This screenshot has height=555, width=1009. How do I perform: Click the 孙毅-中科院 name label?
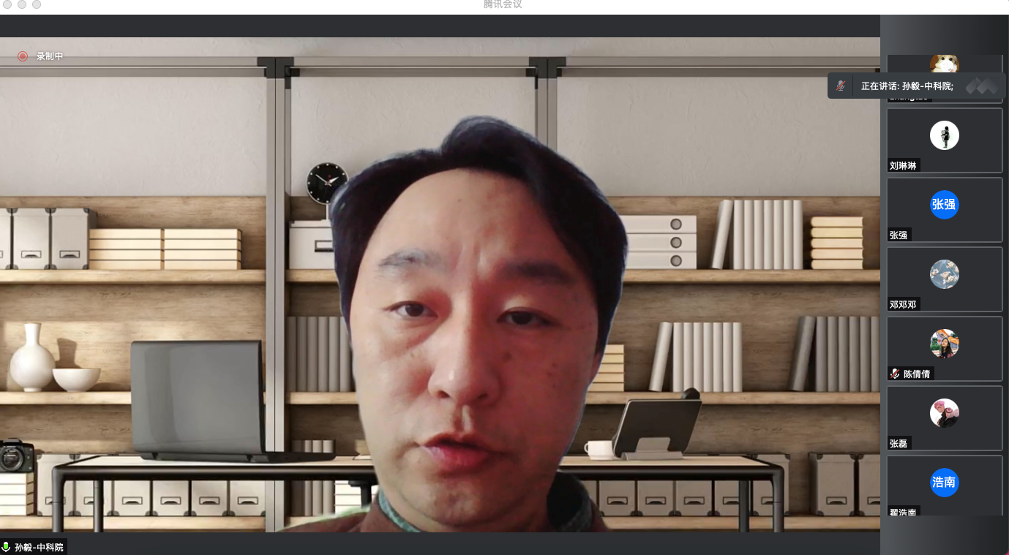coord(39,547)
